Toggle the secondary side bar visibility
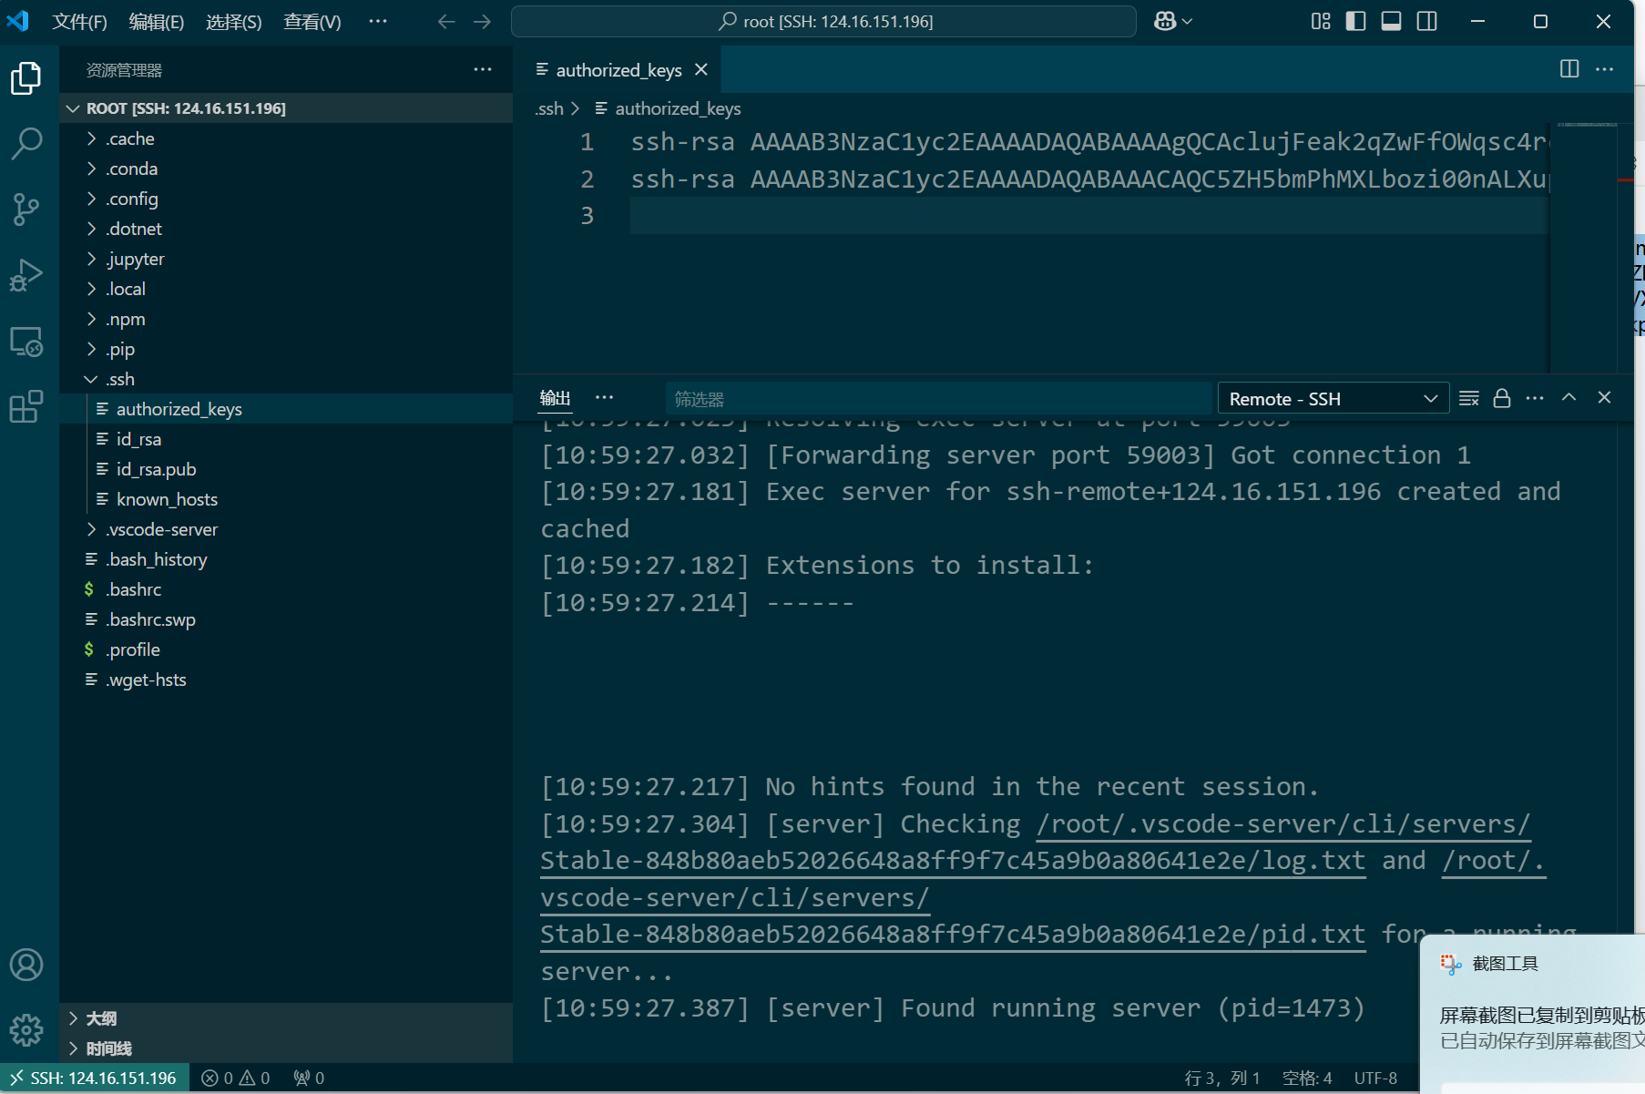The image size is (1645, 1094). point(1427,21)
